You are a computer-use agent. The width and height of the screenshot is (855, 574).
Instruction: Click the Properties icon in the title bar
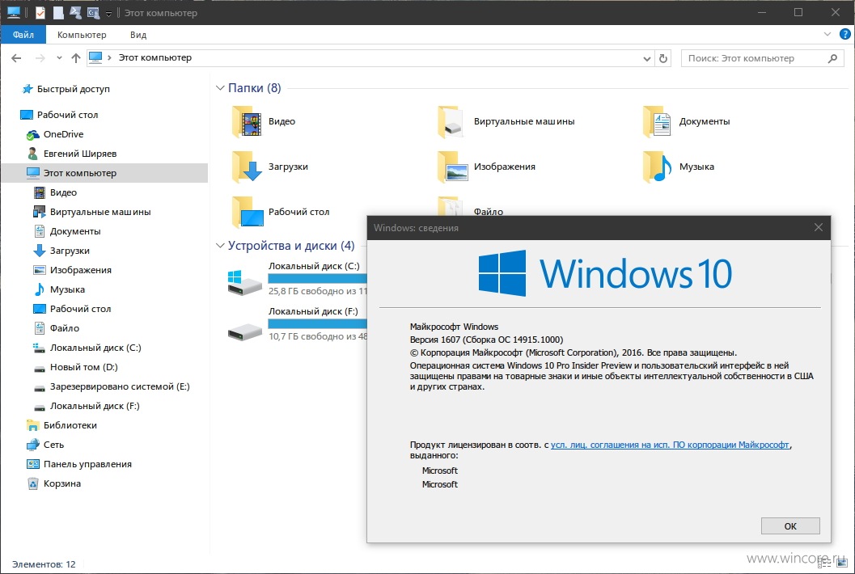(x=40, y=13)
